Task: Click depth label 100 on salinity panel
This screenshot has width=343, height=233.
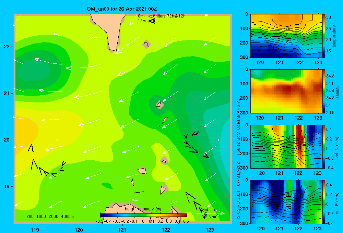Action: point(244,84)
